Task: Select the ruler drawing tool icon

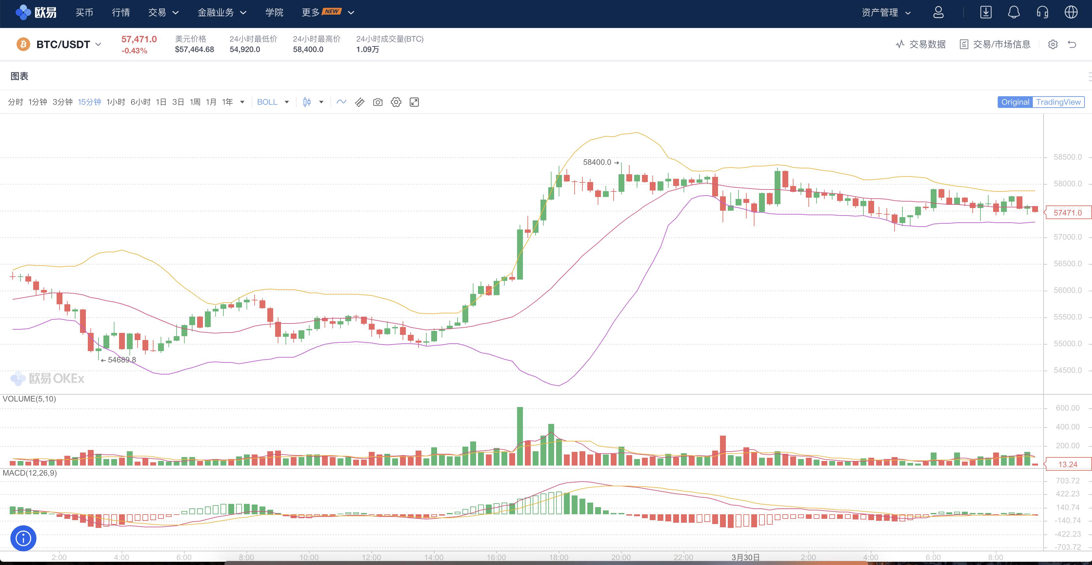Action: pyautogui.click(x=359, y=102)
